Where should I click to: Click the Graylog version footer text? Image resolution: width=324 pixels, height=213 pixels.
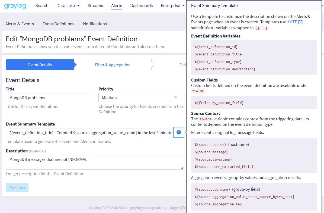[x=137, y=208]
